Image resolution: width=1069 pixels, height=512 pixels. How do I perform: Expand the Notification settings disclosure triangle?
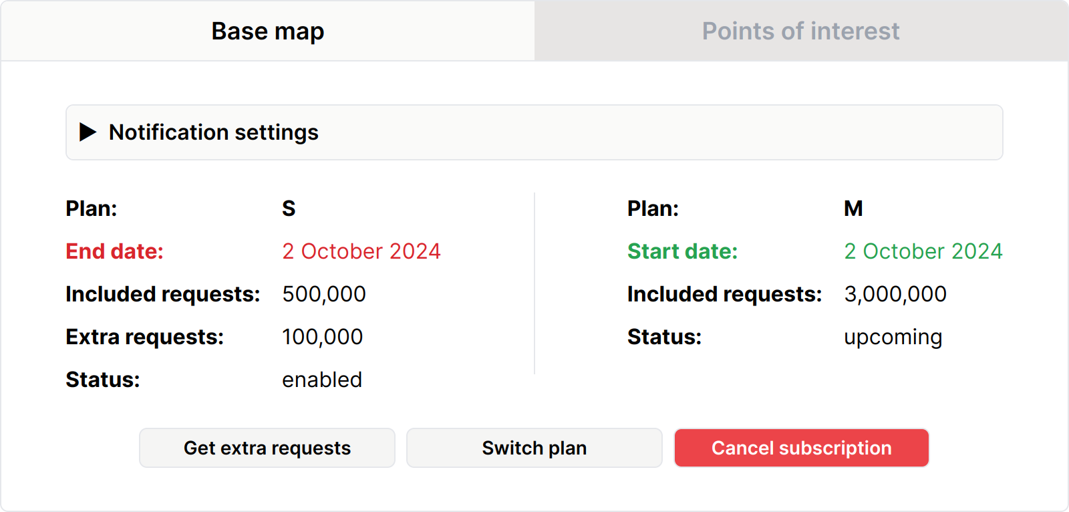[88, 132]
